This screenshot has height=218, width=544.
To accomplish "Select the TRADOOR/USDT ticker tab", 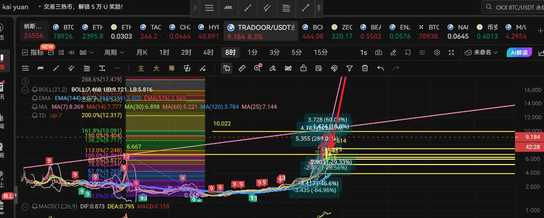I will point(261,31).
